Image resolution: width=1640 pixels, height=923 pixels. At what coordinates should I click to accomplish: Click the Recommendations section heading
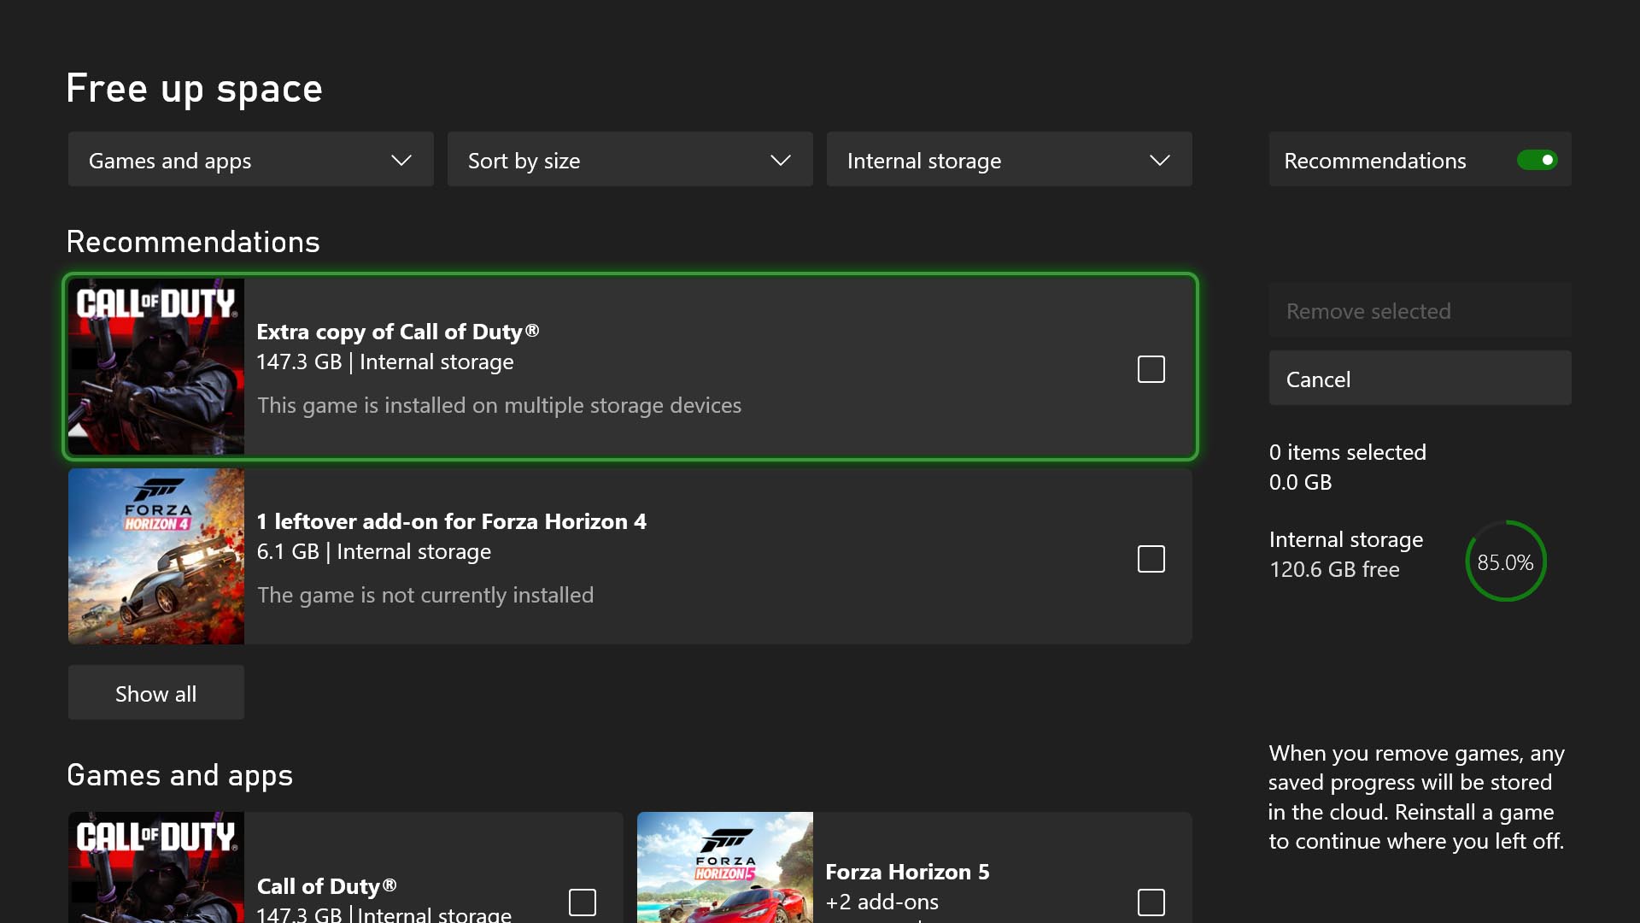192,241
